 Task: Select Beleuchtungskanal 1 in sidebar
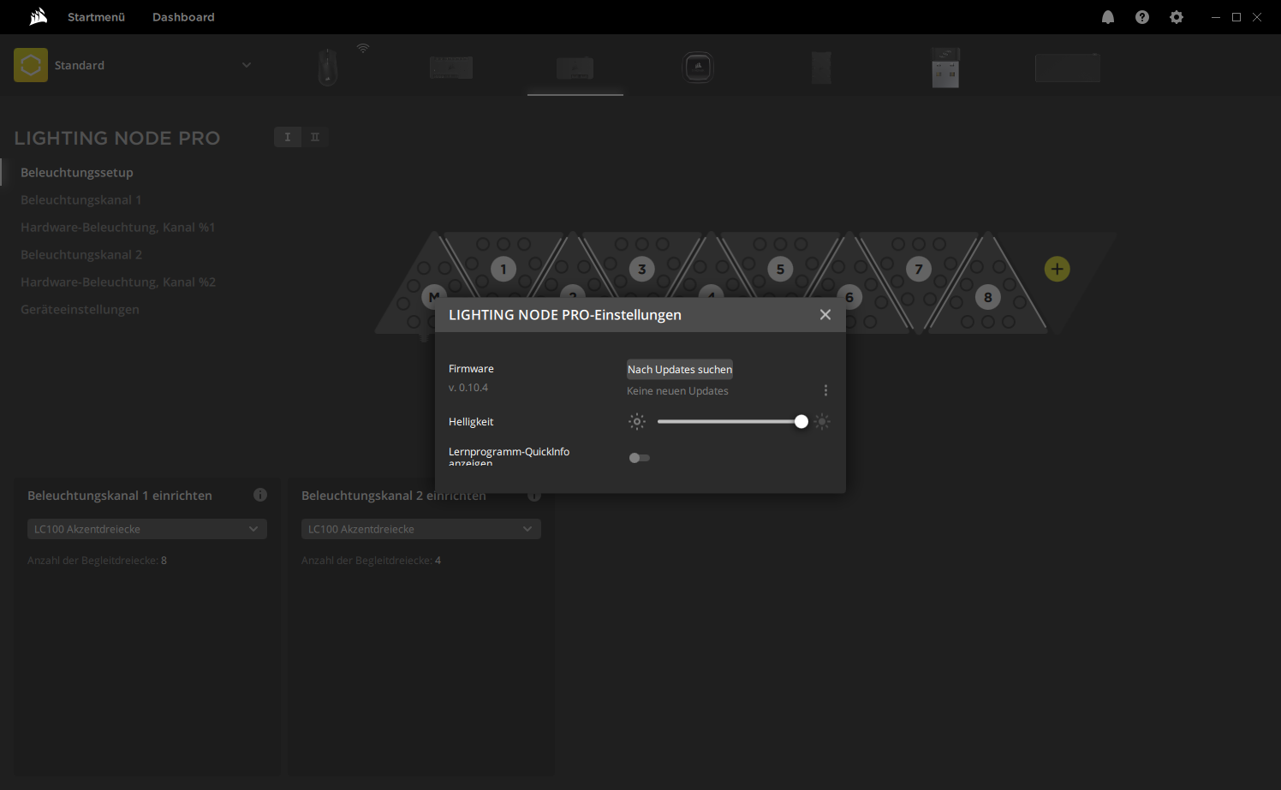[x=81, y=199]
